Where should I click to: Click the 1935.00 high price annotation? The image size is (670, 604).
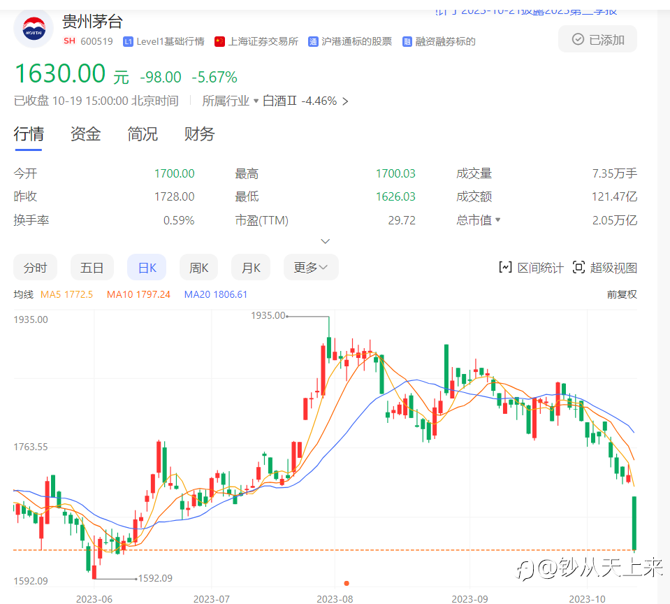tap(268, 315)
